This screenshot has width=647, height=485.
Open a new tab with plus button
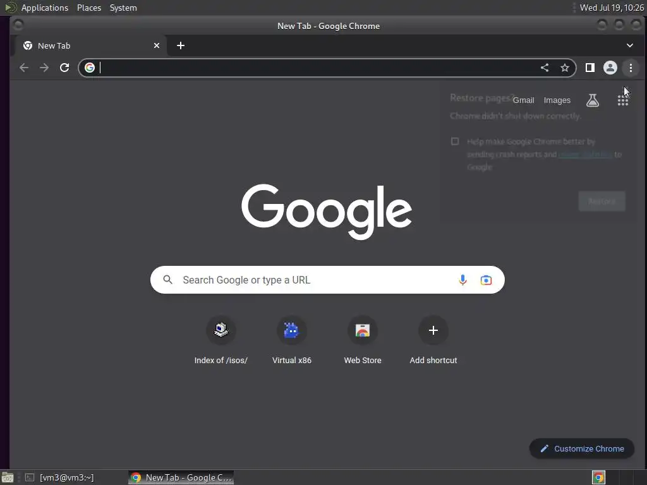coord(181,45)
